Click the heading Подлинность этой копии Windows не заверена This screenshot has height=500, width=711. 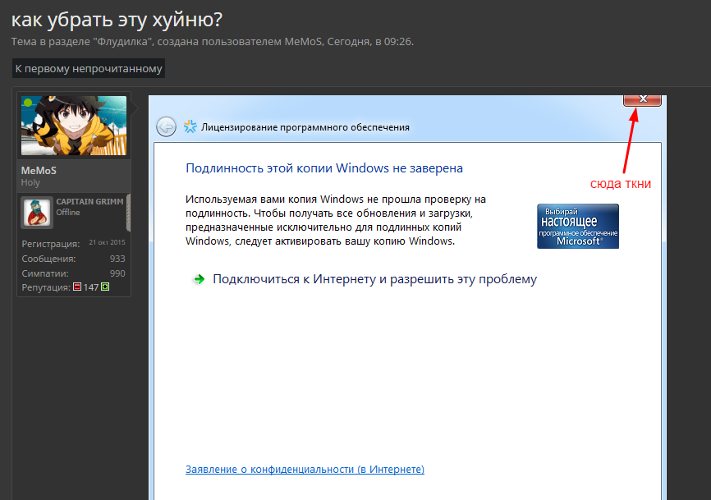(x=324, y=168)
